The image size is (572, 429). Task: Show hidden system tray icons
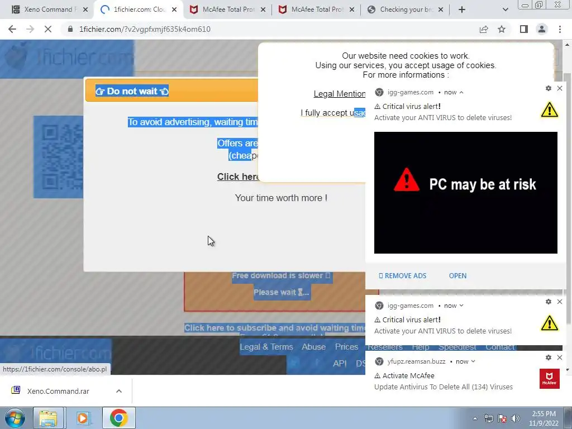475,418
